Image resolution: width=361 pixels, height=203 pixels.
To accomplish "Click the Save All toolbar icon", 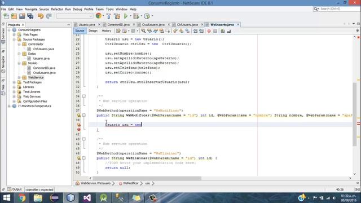I will 30,16.
